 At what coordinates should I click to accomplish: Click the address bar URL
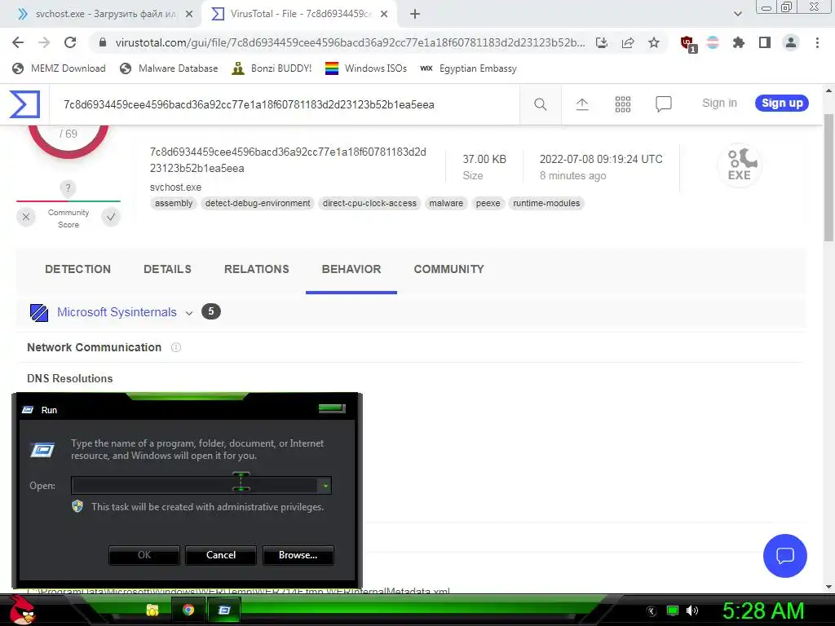[350, 42]
